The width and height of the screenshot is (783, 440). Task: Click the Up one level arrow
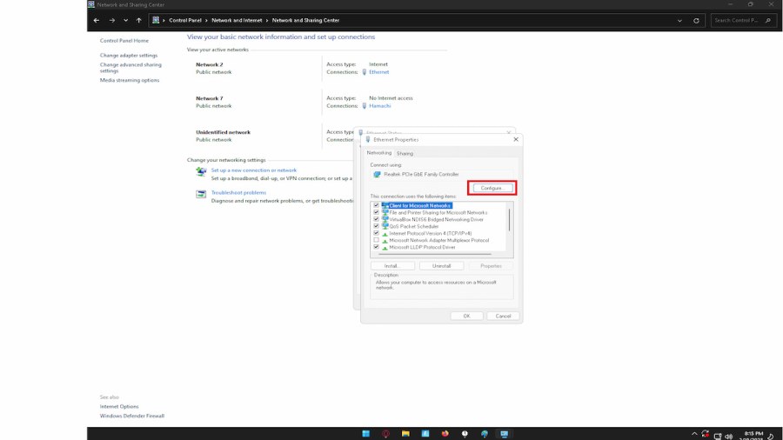139,20
